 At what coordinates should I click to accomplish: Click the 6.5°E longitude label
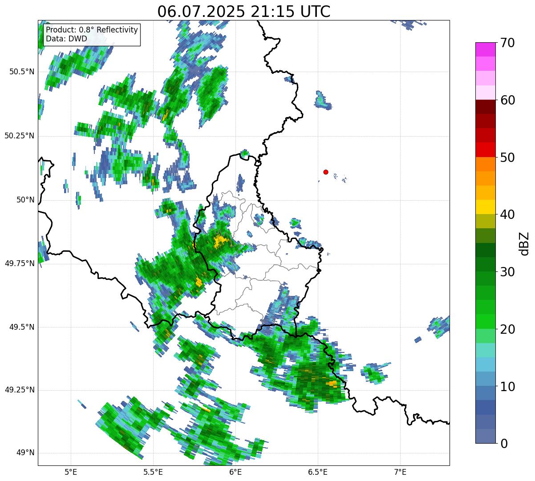tap(318, 472)
